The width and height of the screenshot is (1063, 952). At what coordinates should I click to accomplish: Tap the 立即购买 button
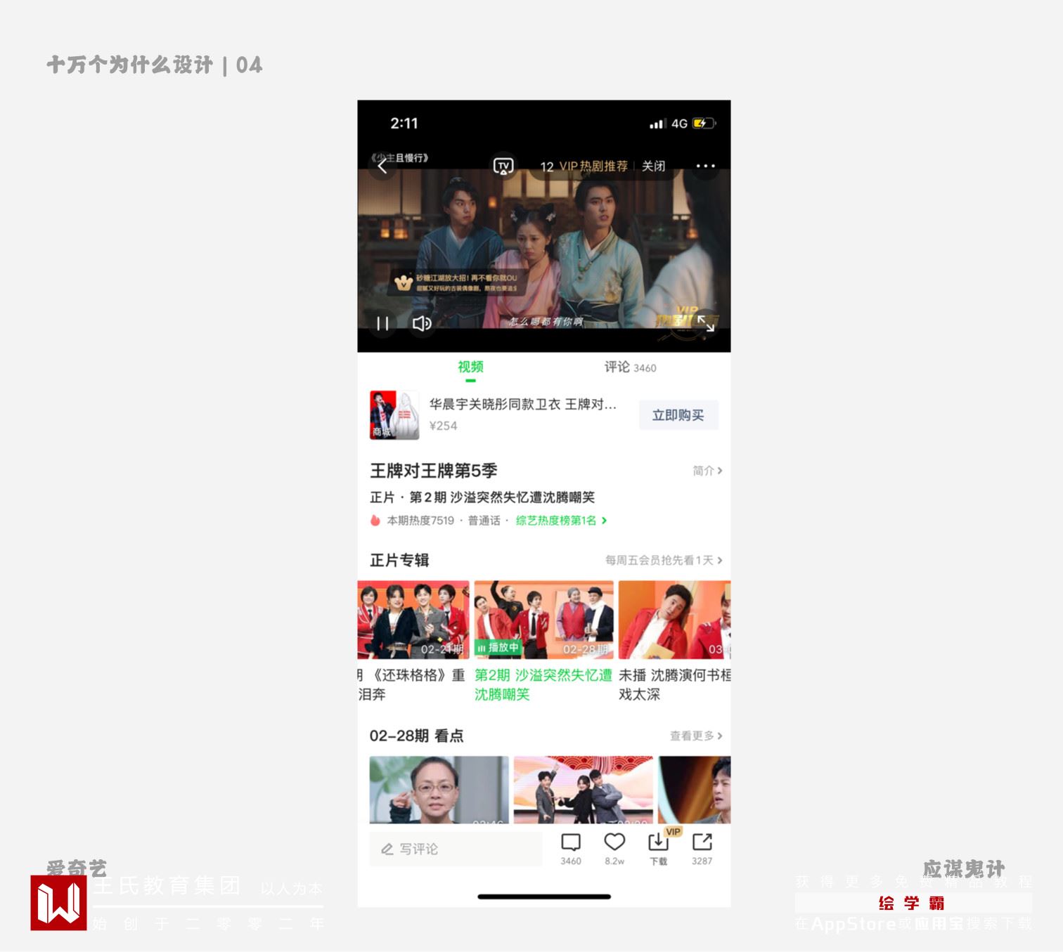(678, 415)
